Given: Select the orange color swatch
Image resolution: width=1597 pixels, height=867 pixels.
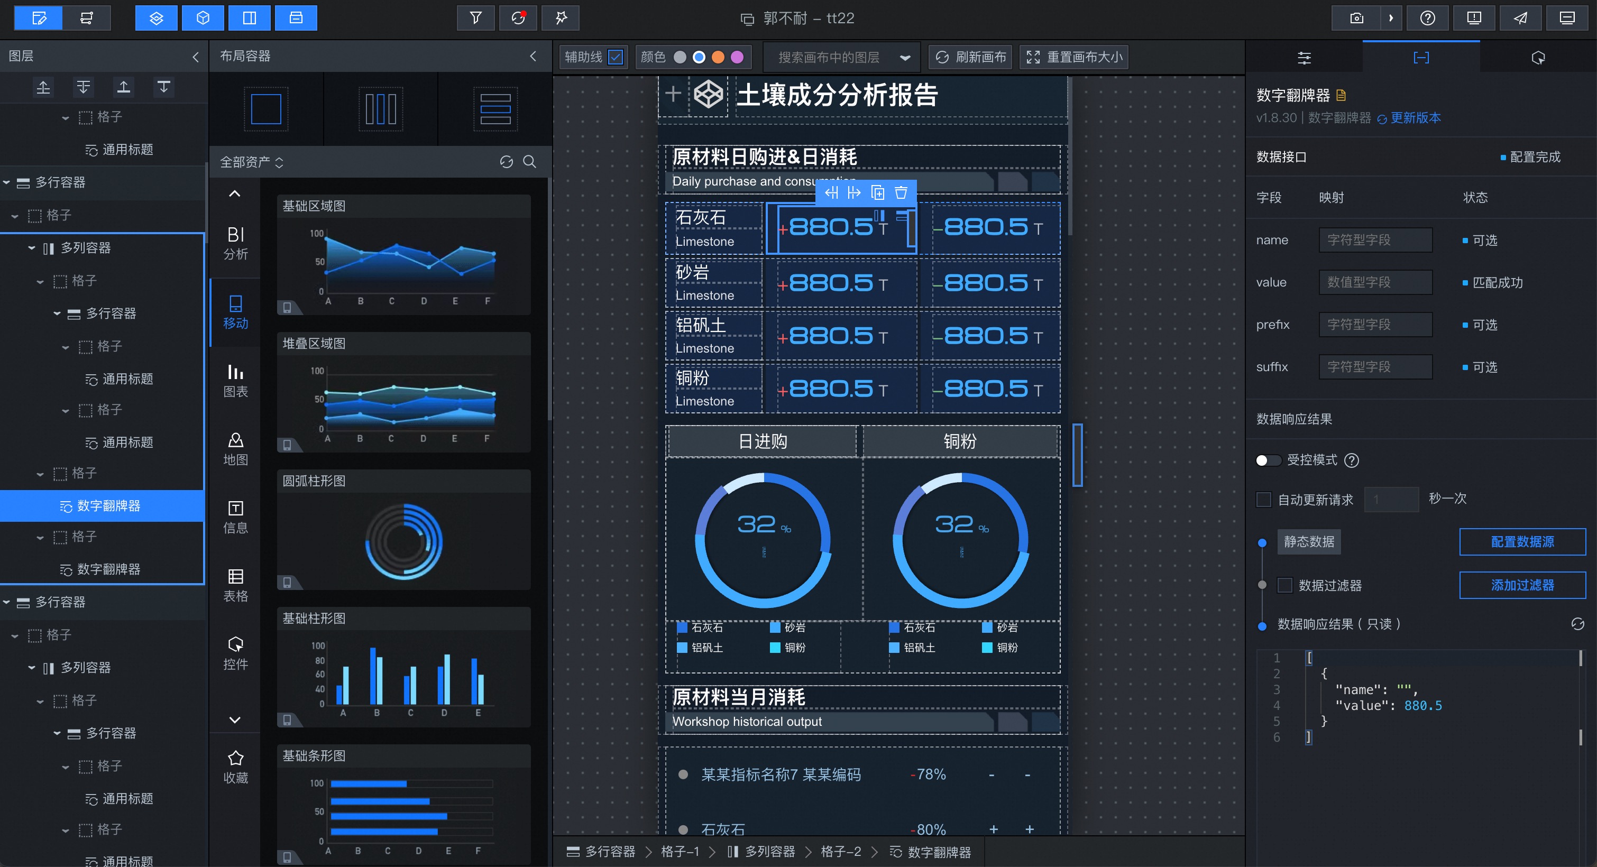Looking at the screenshot, I should 718,57.
